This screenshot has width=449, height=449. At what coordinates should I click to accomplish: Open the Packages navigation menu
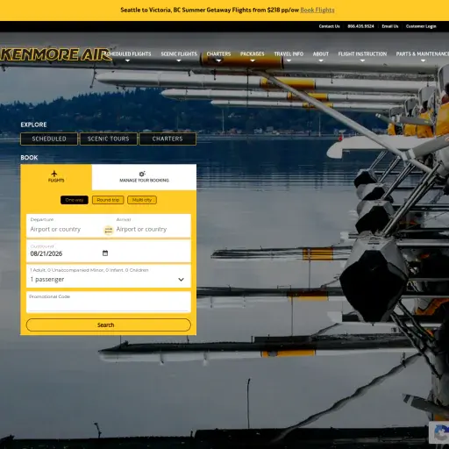253,54
